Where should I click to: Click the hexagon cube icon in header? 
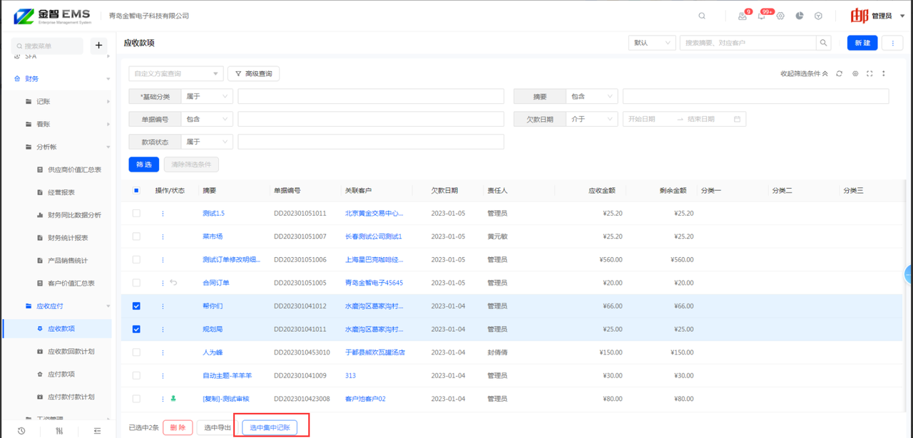point(818,16)
